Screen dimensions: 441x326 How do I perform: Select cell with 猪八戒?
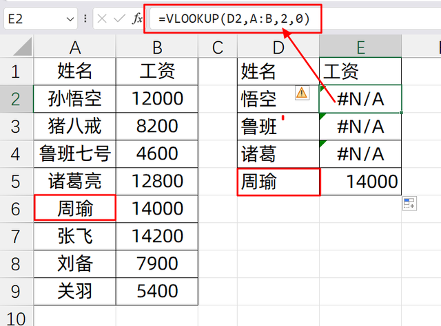point(75,127)
